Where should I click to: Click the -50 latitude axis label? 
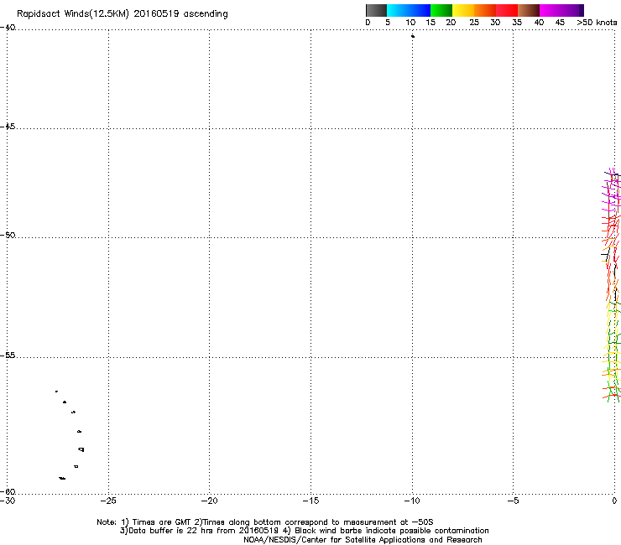pyautogui.click(x=8, y=236)
